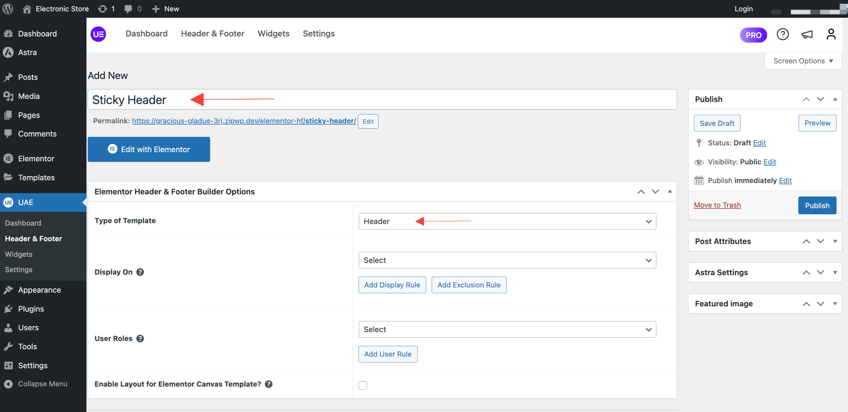
Task: Click the updates refresh icon in admin bar
Action: coord(103,9)
